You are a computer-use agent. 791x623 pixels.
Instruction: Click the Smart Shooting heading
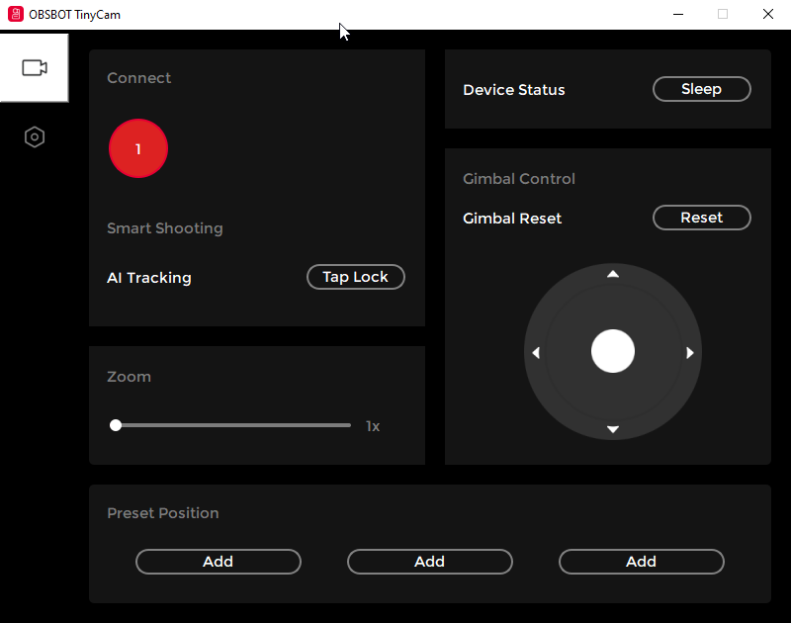165,228
